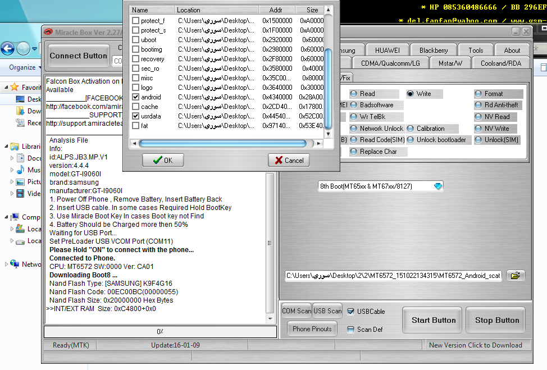Uncheck the android partition checkbox
547x370 pixels.
click(x=136, y=97)
